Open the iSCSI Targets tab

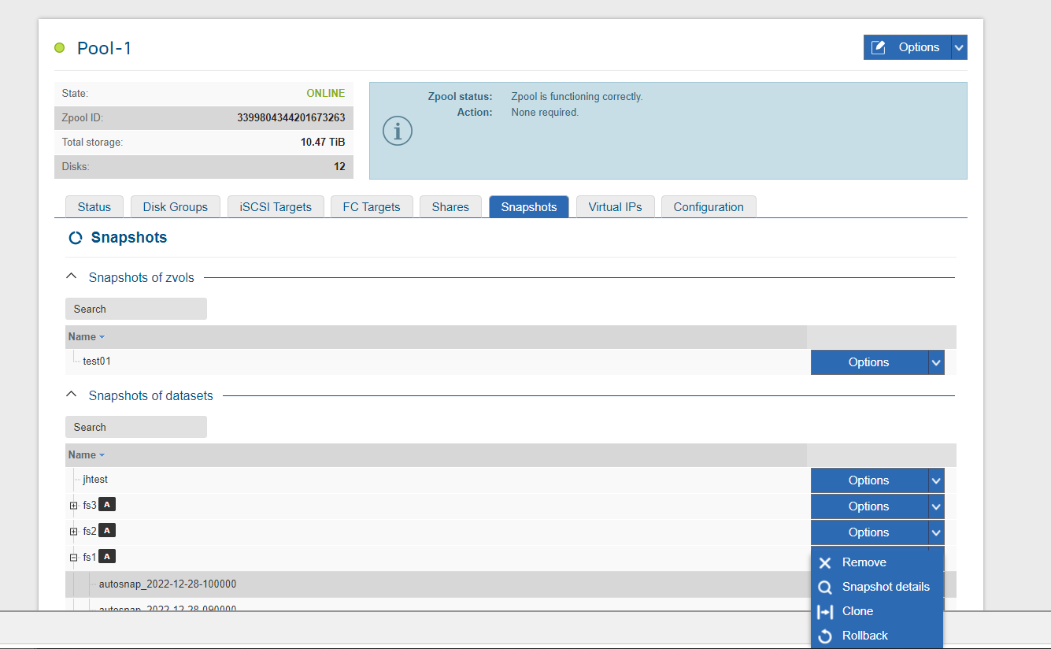pos(276,207)
